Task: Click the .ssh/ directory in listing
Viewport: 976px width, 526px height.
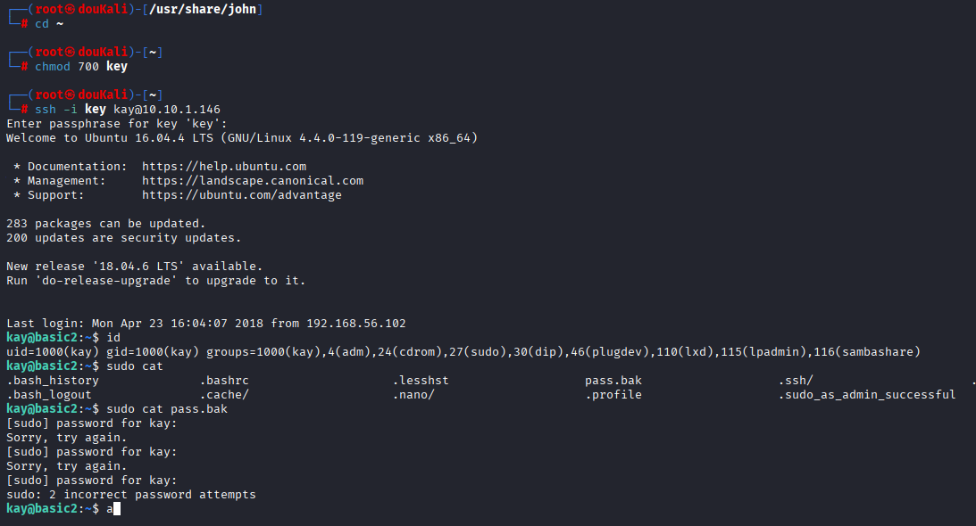Action: [795, 381]
